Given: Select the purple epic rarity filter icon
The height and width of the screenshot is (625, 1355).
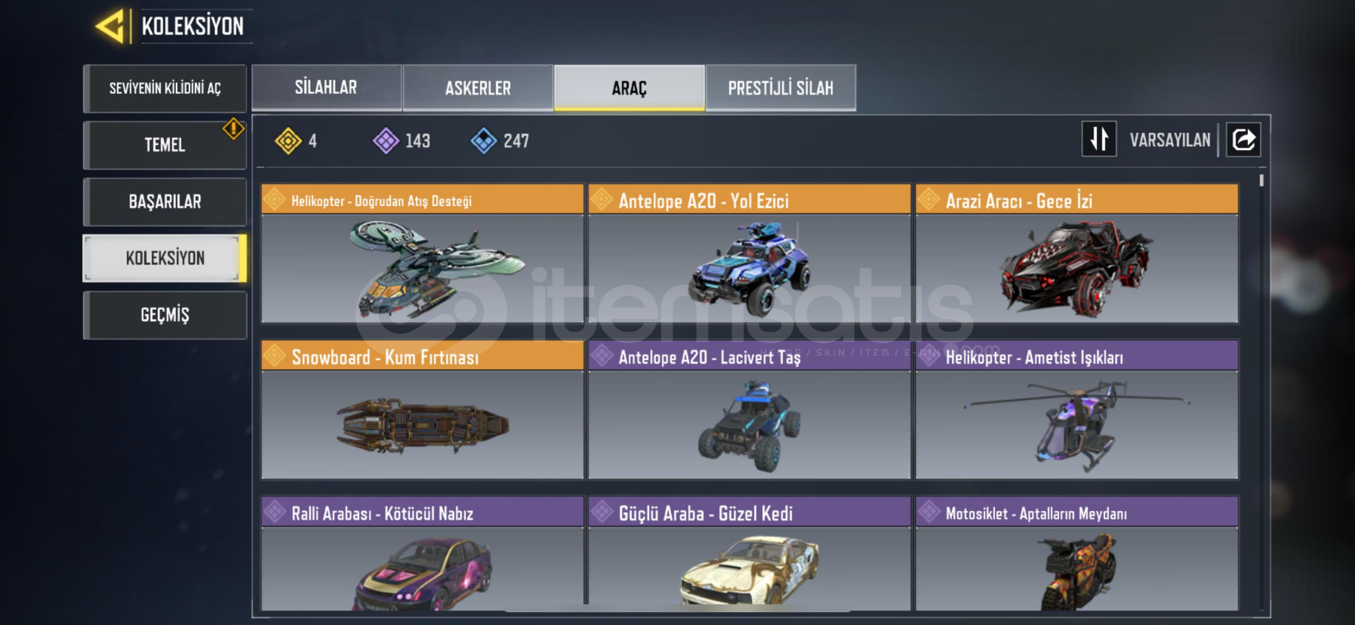Looking at the screenshot, I should tap(385, 141).
